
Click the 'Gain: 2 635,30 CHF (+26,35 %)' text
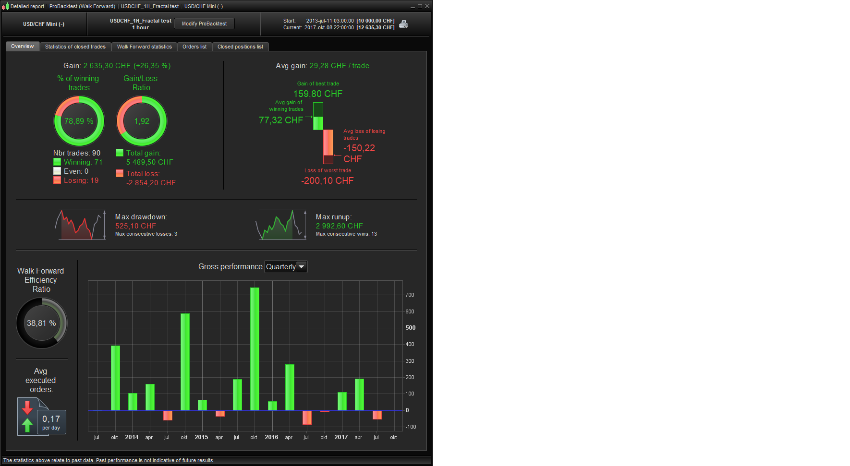click(x=117, y=66)
